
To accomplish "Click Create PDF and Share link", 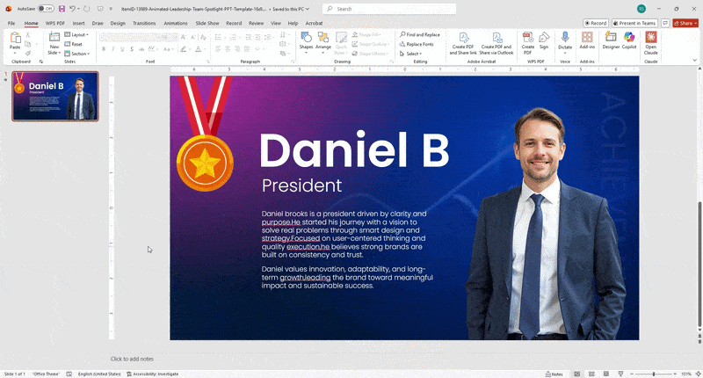I will (x=463, y=43).
